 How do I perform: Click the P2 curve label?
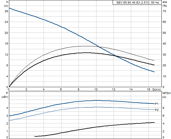(x=157, y=110)
